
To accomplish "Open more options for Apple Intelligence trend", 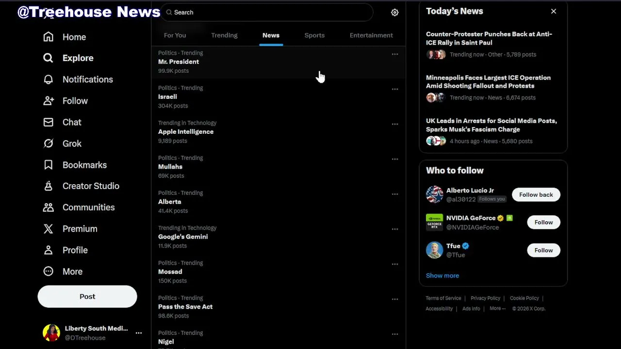I will point(395,124).
